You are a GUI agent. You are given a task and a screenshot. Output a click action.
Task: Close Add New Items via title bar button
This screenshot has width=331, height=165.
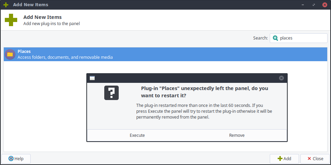coord(324,5)
